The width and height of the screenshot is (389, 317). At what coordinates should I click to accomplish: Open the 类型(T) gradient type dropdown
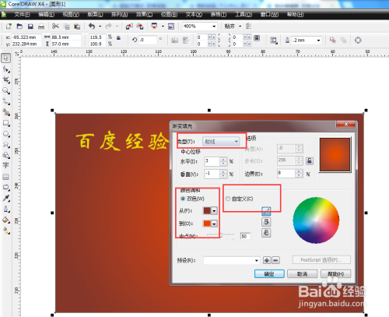[221, 142]
